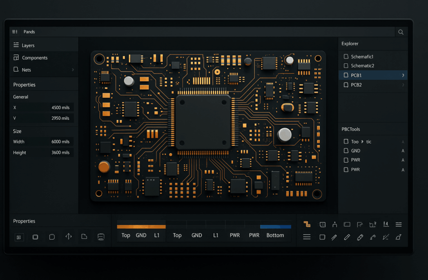Viewport: 428px width, 280px height.
Task: Select the eraser-like wide marker tool
Action: click(360, 237)
